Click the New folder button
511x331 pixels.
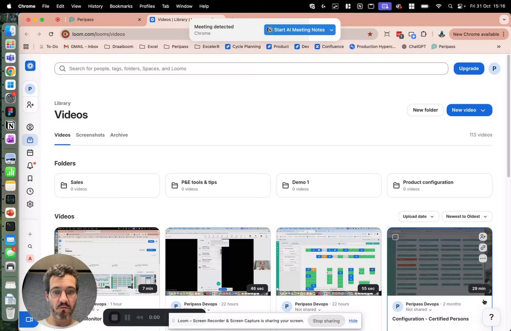coord(425,110)
